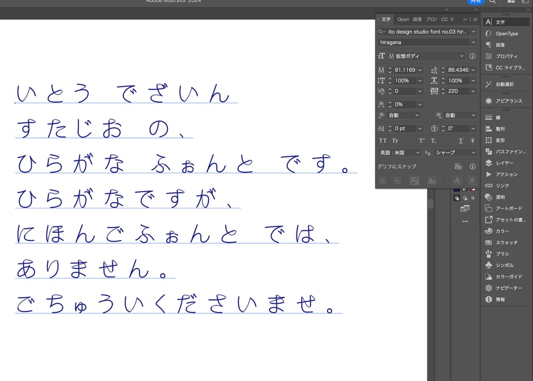Screen dimensions: 533x381
Task: Open the 自動選択 (Magic Wand) panel
Action: pos(506,84)
